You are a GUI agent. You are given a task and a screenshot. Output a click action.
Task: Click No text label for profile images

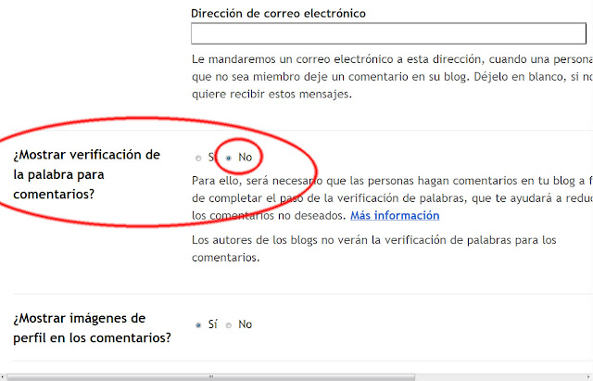246,324
